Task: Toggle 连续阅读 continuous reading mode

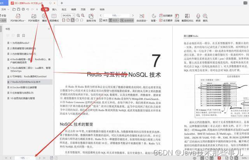Action: (127, 20)
